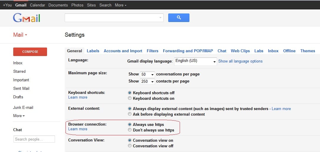Open the Junk E-mail label
The width and height of the screenshot is (320, 152).
pos(23,107)
